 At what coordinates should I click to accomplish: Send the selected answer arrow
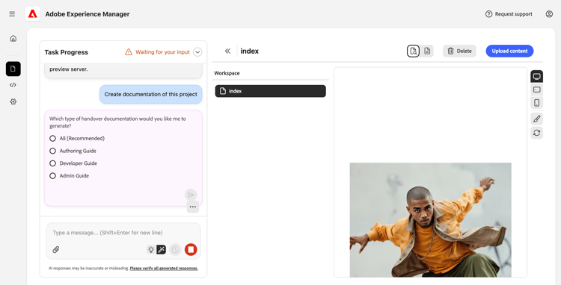coord(191,195)
